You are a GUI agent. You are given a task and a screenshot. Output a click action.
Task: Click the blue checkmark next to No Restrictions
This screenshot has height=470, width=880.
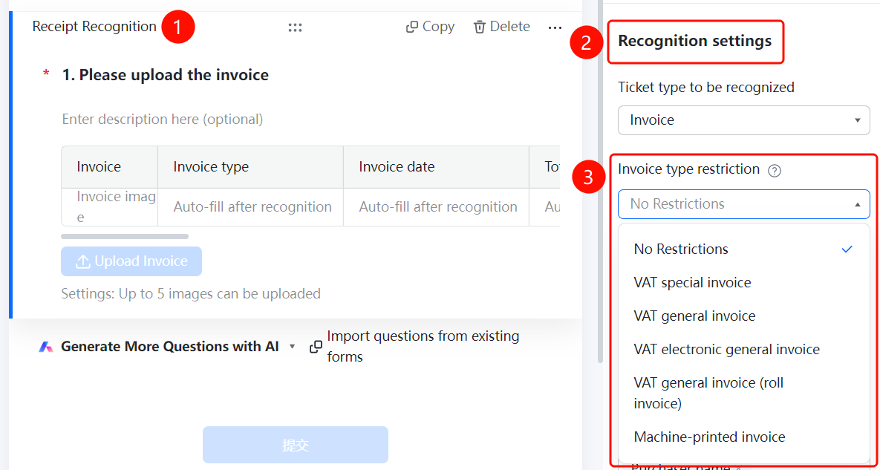click(x=847, y=249)
